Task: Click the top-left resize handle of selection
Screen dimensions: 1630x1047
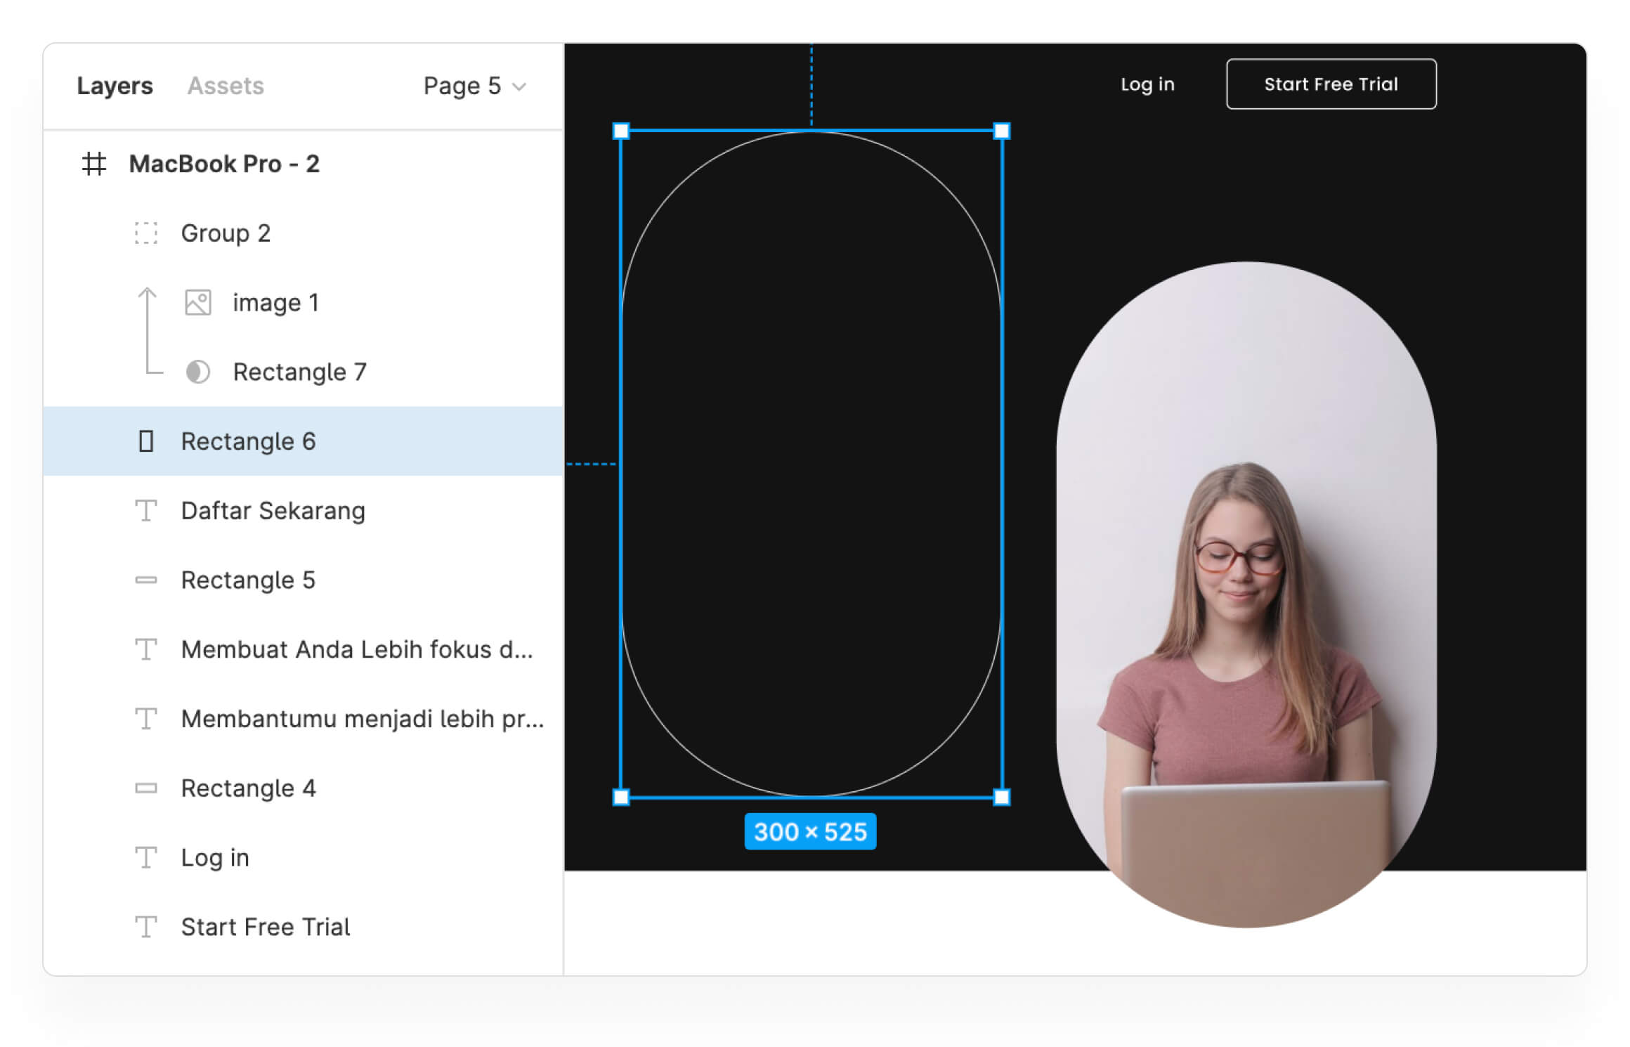Action: 621,131
